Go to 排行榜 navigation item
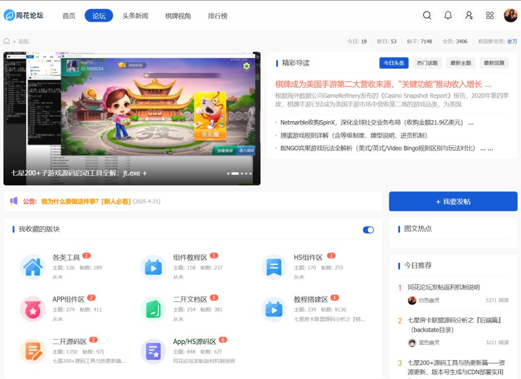 click(x=218, y=16)
